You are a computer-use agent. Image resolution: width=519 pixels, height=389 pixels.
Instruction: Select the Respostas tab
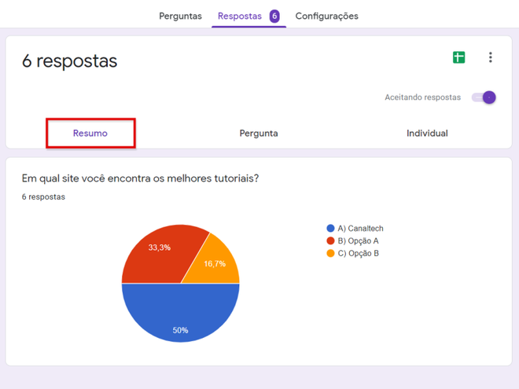(x=240, y=16)
